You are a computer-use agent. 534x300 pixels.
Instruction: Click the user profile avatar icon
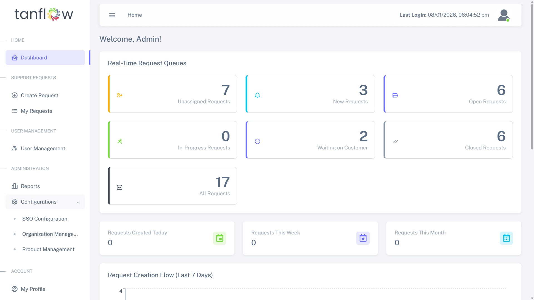pos(504,15)
